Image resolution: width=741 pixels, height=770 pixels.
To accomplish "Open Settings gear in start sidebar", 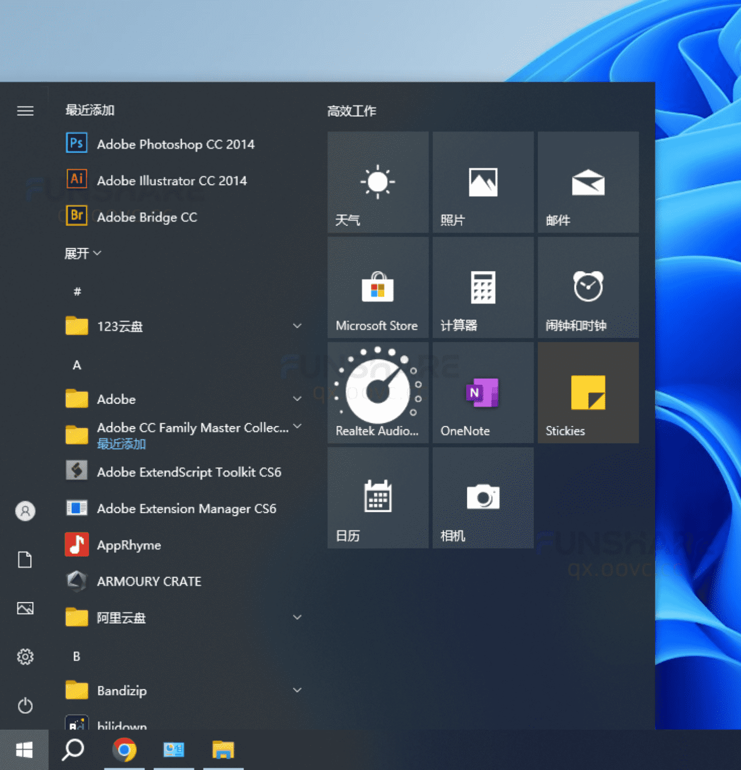I will point(25,657).
